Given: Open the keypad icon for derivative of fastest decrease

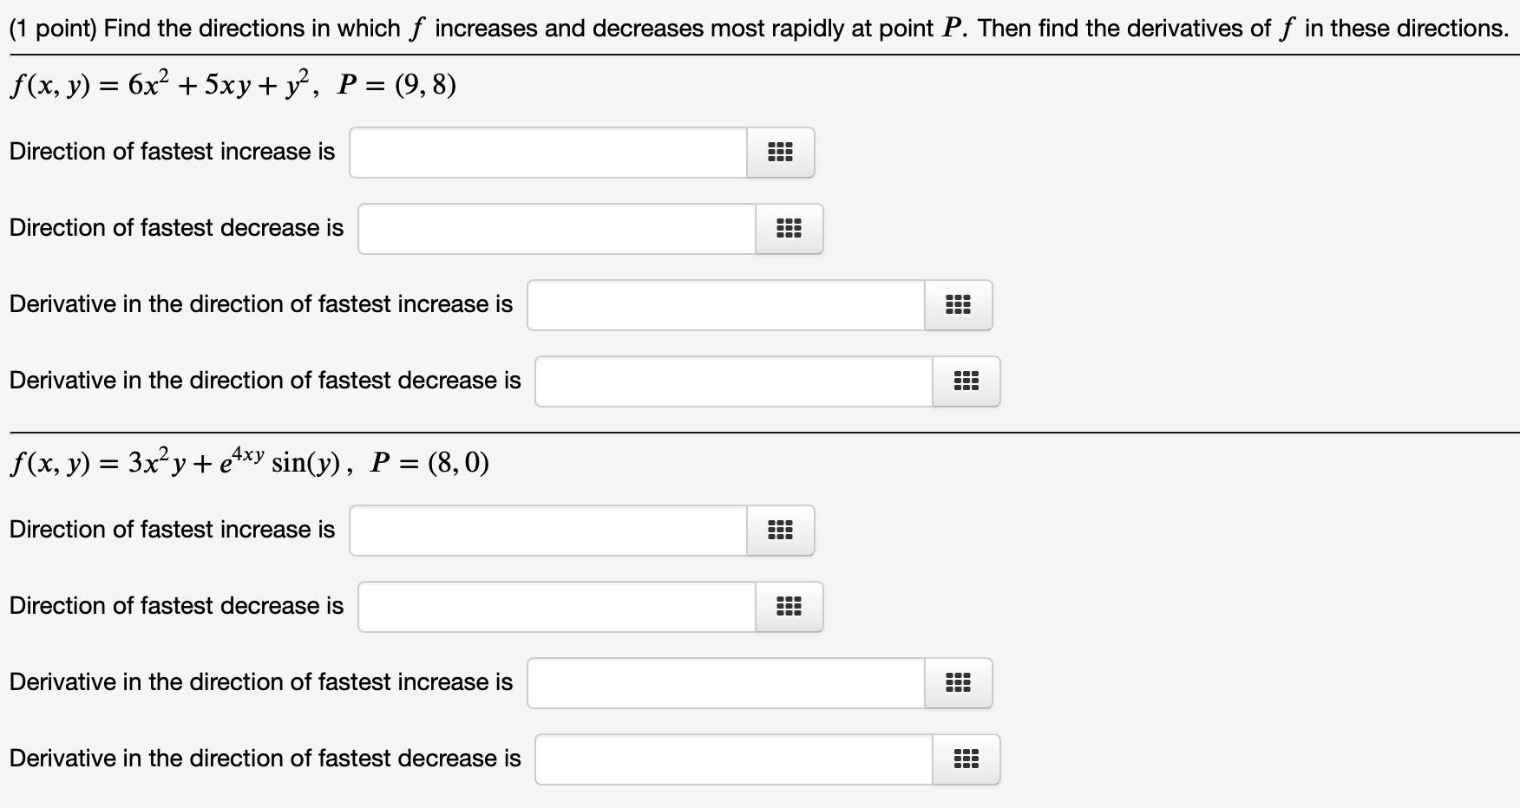Looking at the screenshot, I should 966,381.
